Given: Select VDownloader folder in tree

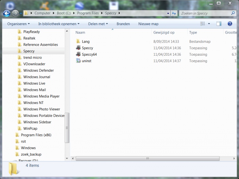Looking at the screenshot, I should click(34, 64).
